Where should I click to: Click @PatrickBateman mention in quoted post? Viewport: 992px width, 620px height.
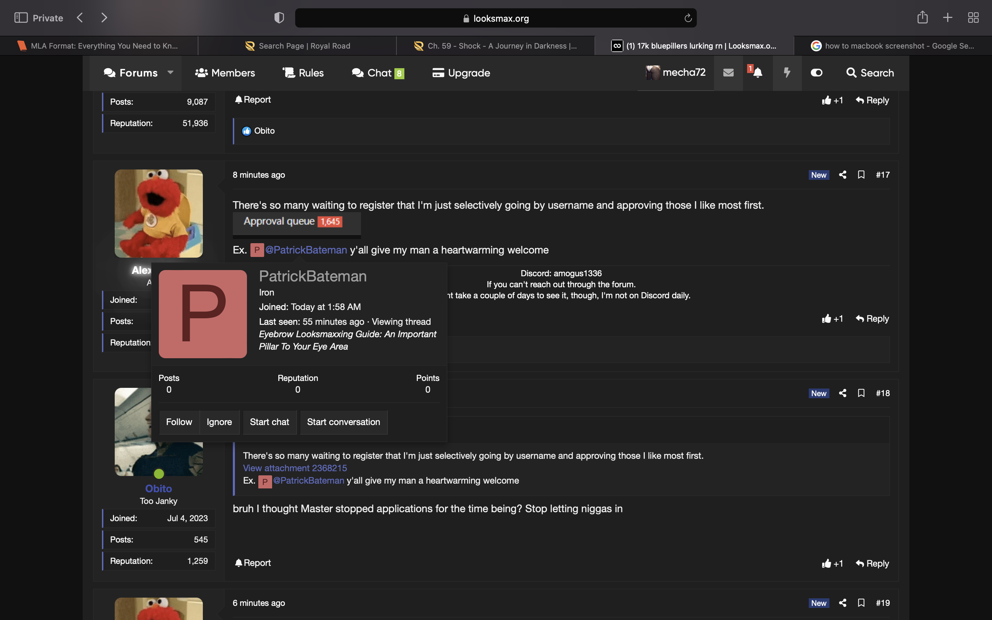pos(308,480)
